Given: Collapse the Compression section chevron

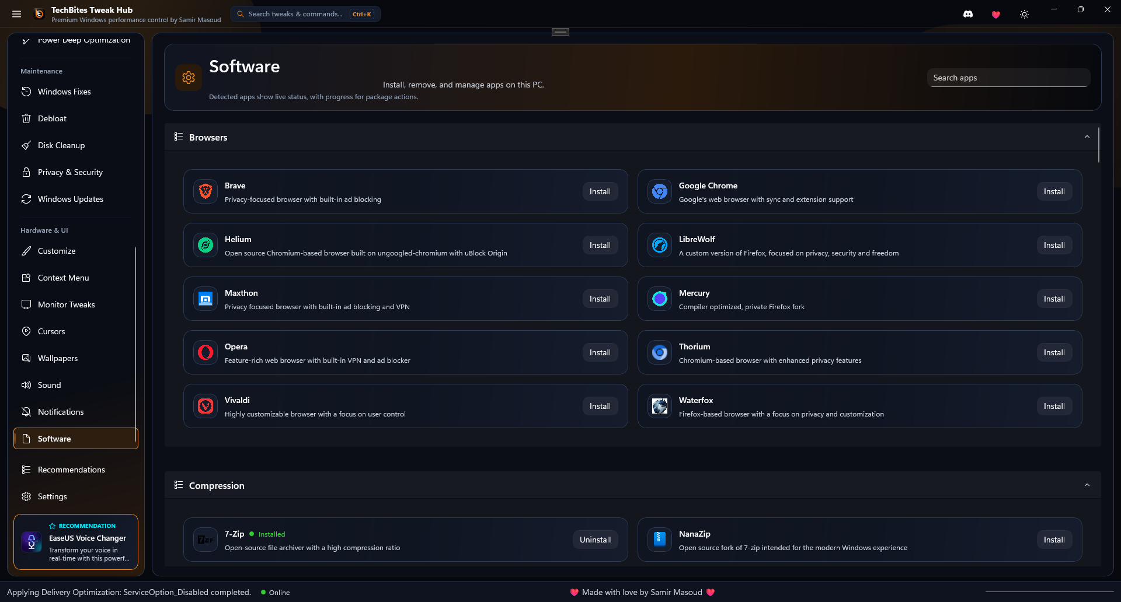Looking at the screenshot, I should coord(1087,485).
